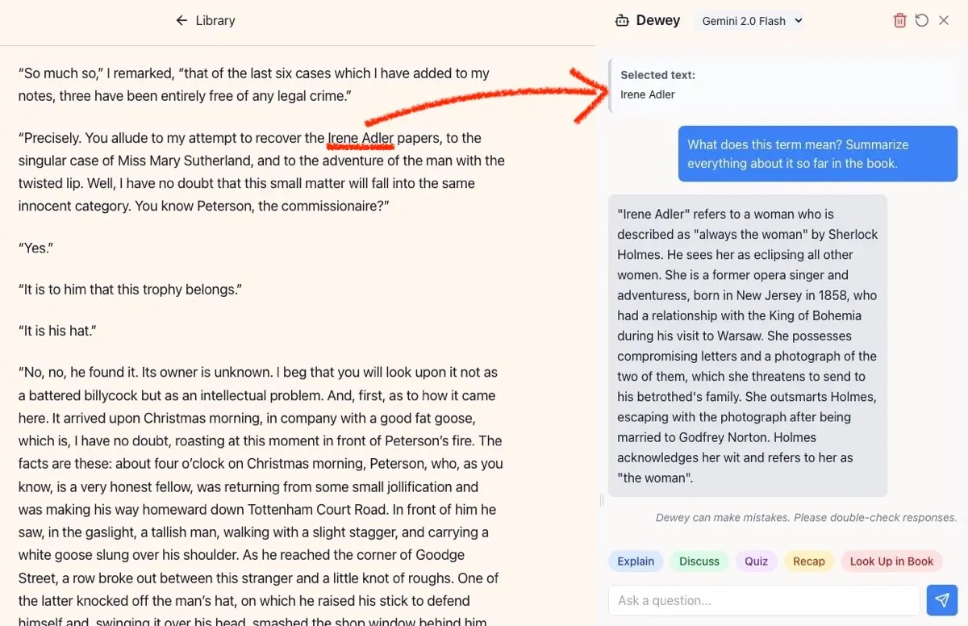The width and height of the screenshot is (968, 626).
Task: Click the Dewey robot icon
Action: tap(622, 21)
